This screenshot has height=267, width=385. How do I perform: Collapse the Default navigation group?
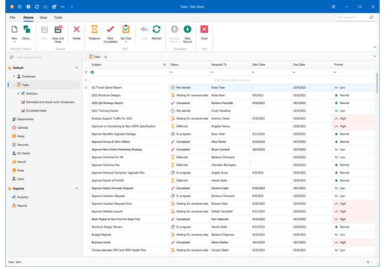(x=76, y=68)
